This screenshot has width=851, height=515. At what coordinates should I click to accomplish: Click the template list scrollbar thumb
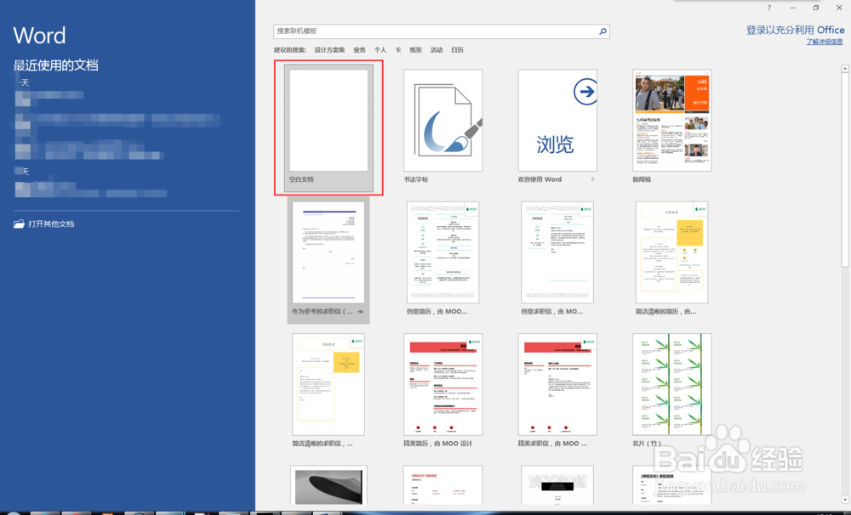845,169
